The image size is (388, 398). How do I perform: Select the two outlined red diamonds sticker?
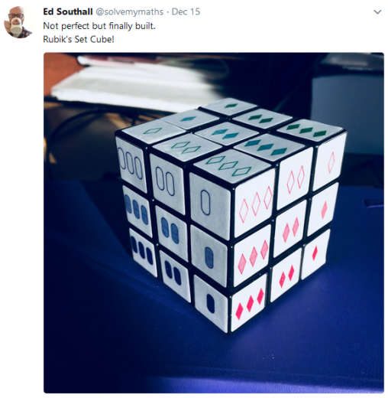[x=295, y=178]
